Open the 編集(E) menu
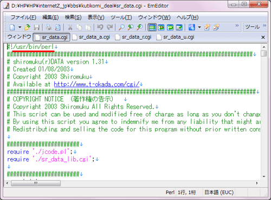Image resolution: width=271 pixels, height=200 pixels. click(50, 17)
